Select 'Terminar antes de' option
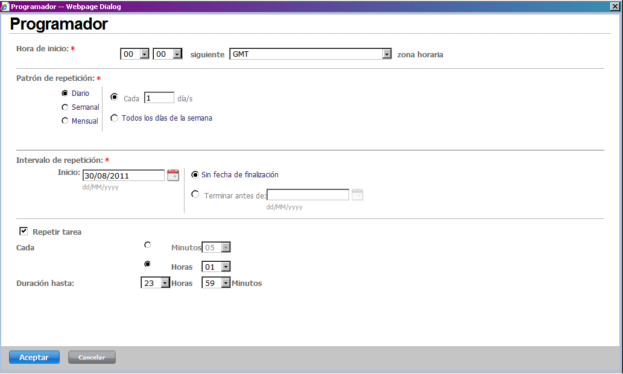 [195, 194]
